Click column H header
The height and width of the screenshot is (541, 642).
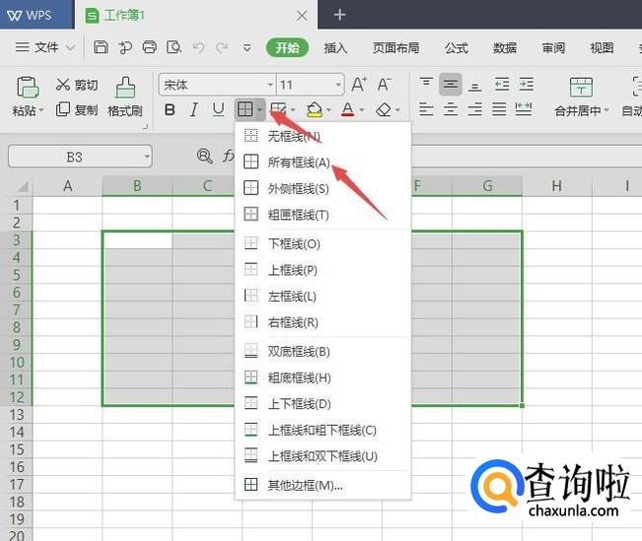click(557, 186)
